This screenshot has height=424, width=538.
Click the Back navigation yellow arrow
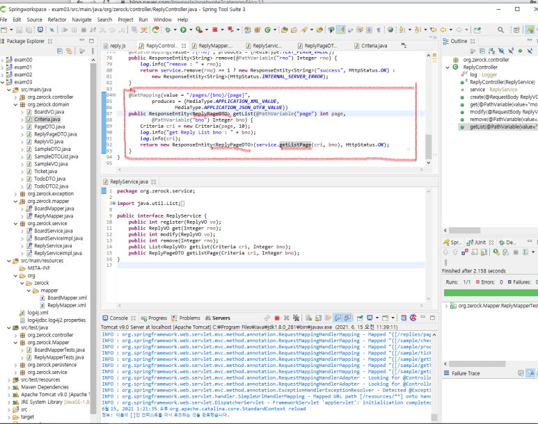pos(443,30)
